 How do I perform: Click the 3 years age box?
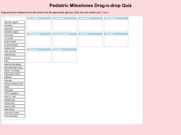coord(116,40)
